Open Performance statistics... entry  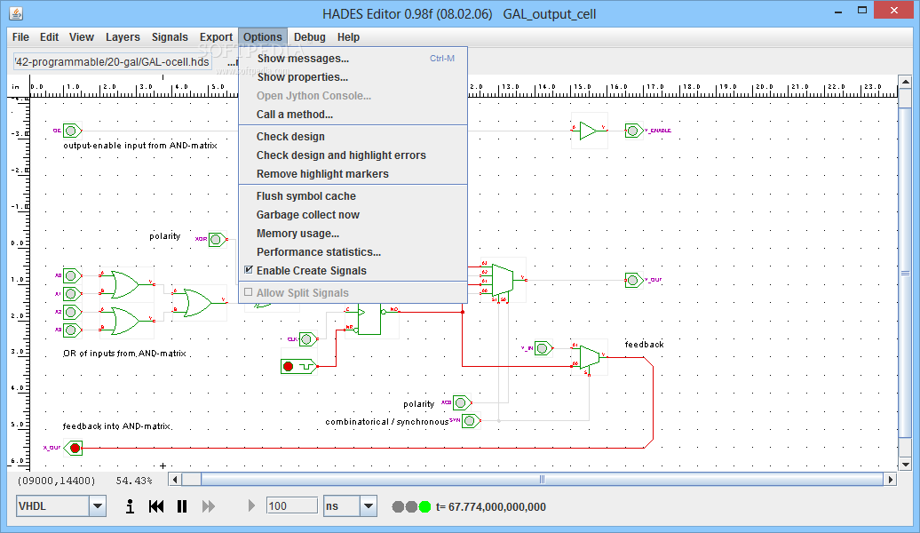point(353,251)
